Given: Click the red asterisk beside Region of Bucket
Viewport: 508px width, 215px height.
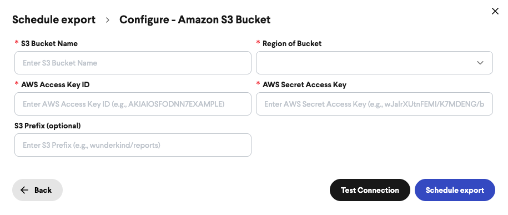Looking at the screenshot, I should tap(258, 43).
